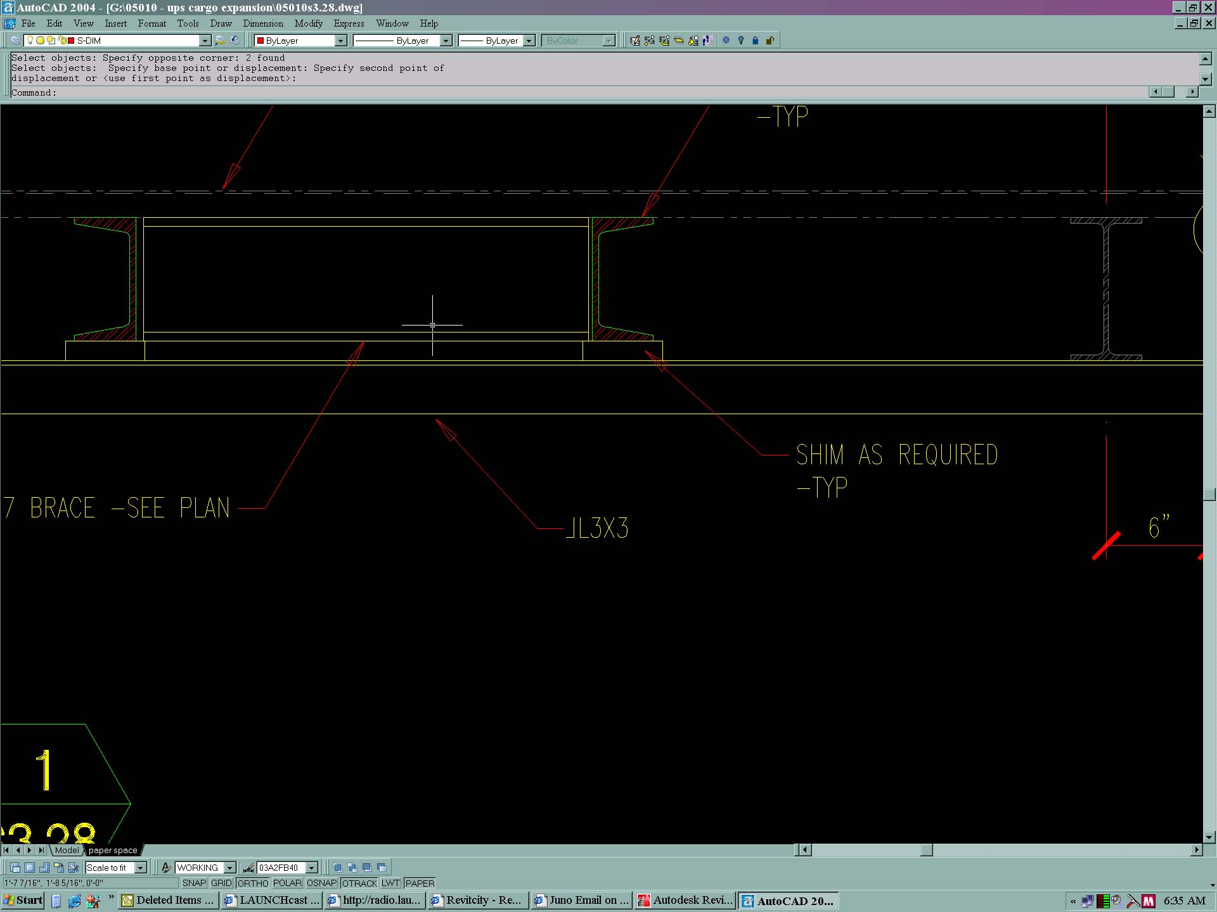The width and height of the screenshot is (1217, 912).
Task: Click the lightbulb icon in the top toolbar
Action: click(x=740, y=41)
